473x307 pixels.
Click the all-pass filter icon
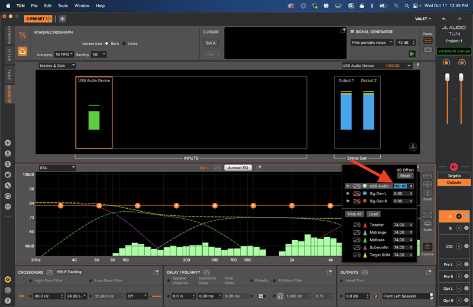coord(280,296)
